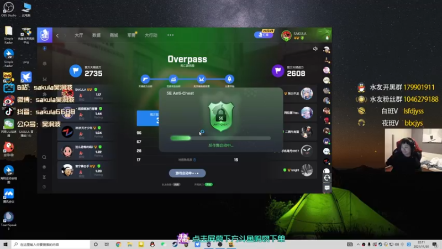Click the group number 179901911 text
The height and width of the screenshot is (249, 442).
point(419,87)
